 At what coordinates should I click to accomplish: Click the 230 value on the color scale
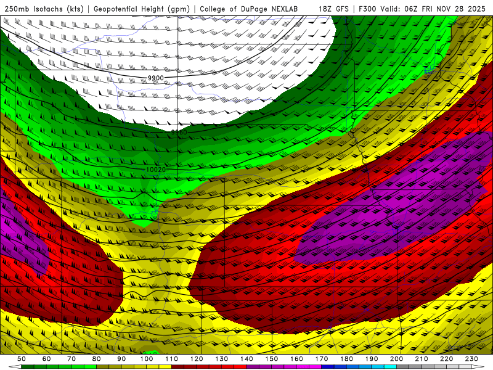[471, 359]
